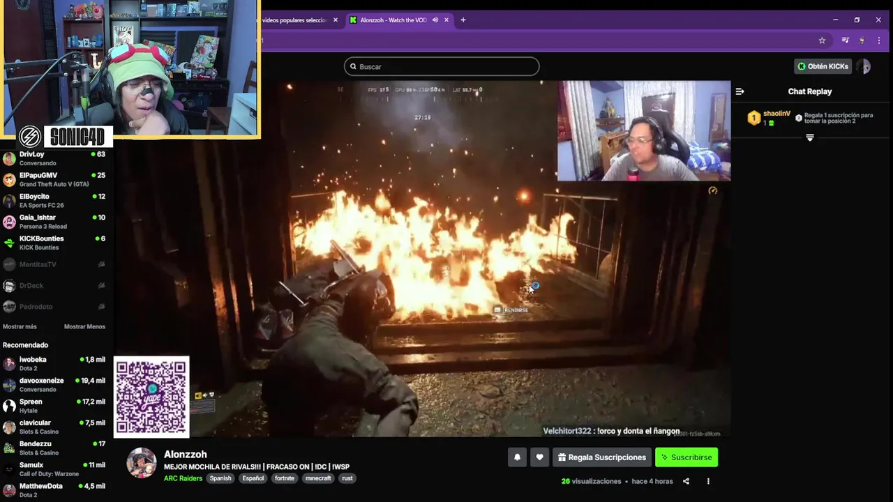Image resolution: width=893 pixels, height=502 pixels.
Task: Open Bendezzu recommended channel
Action: [x=56, y=448]
